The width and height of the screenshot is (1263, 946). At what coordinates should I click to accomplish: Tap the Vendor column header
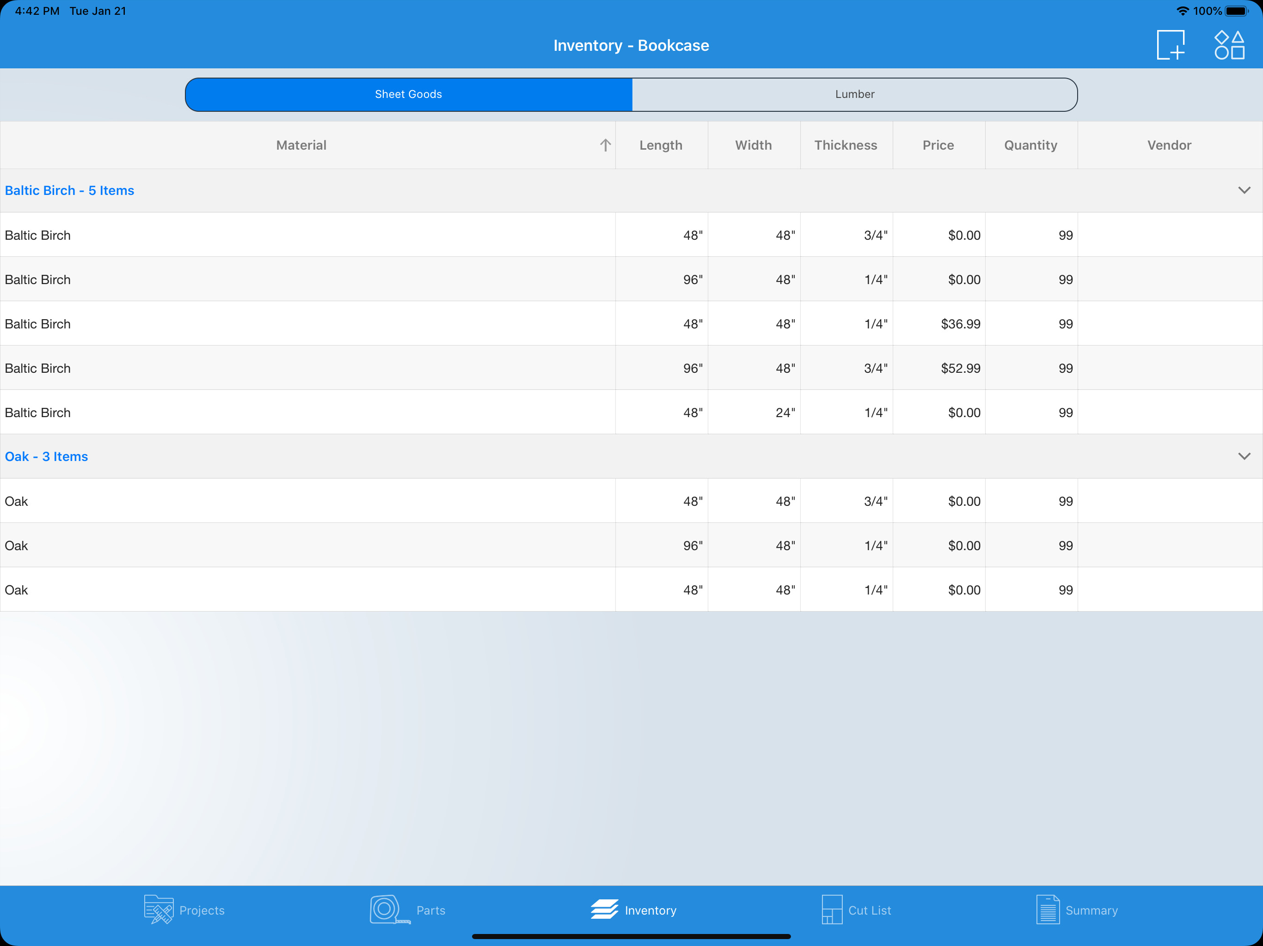tap(1169, 146)
